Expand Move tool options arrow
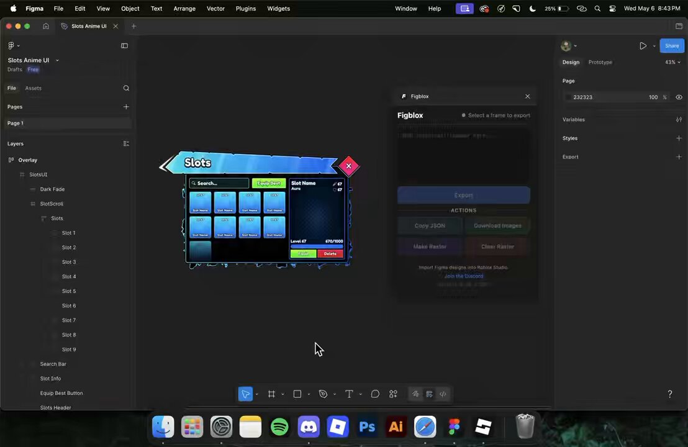Viewport: 688px width, 447px height. point(256,394)
